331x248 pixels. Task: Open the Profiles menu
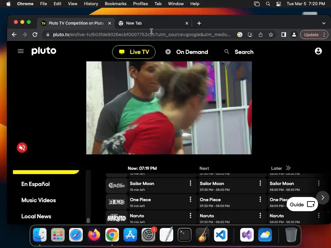[x=140, y=4]
